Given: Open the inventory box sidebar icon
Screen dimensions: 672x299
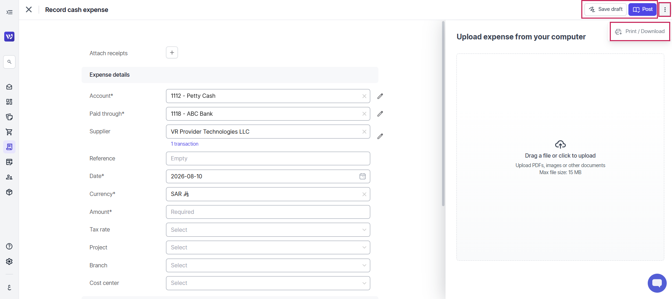Looking at the screenshot, I should pos(9,192).
